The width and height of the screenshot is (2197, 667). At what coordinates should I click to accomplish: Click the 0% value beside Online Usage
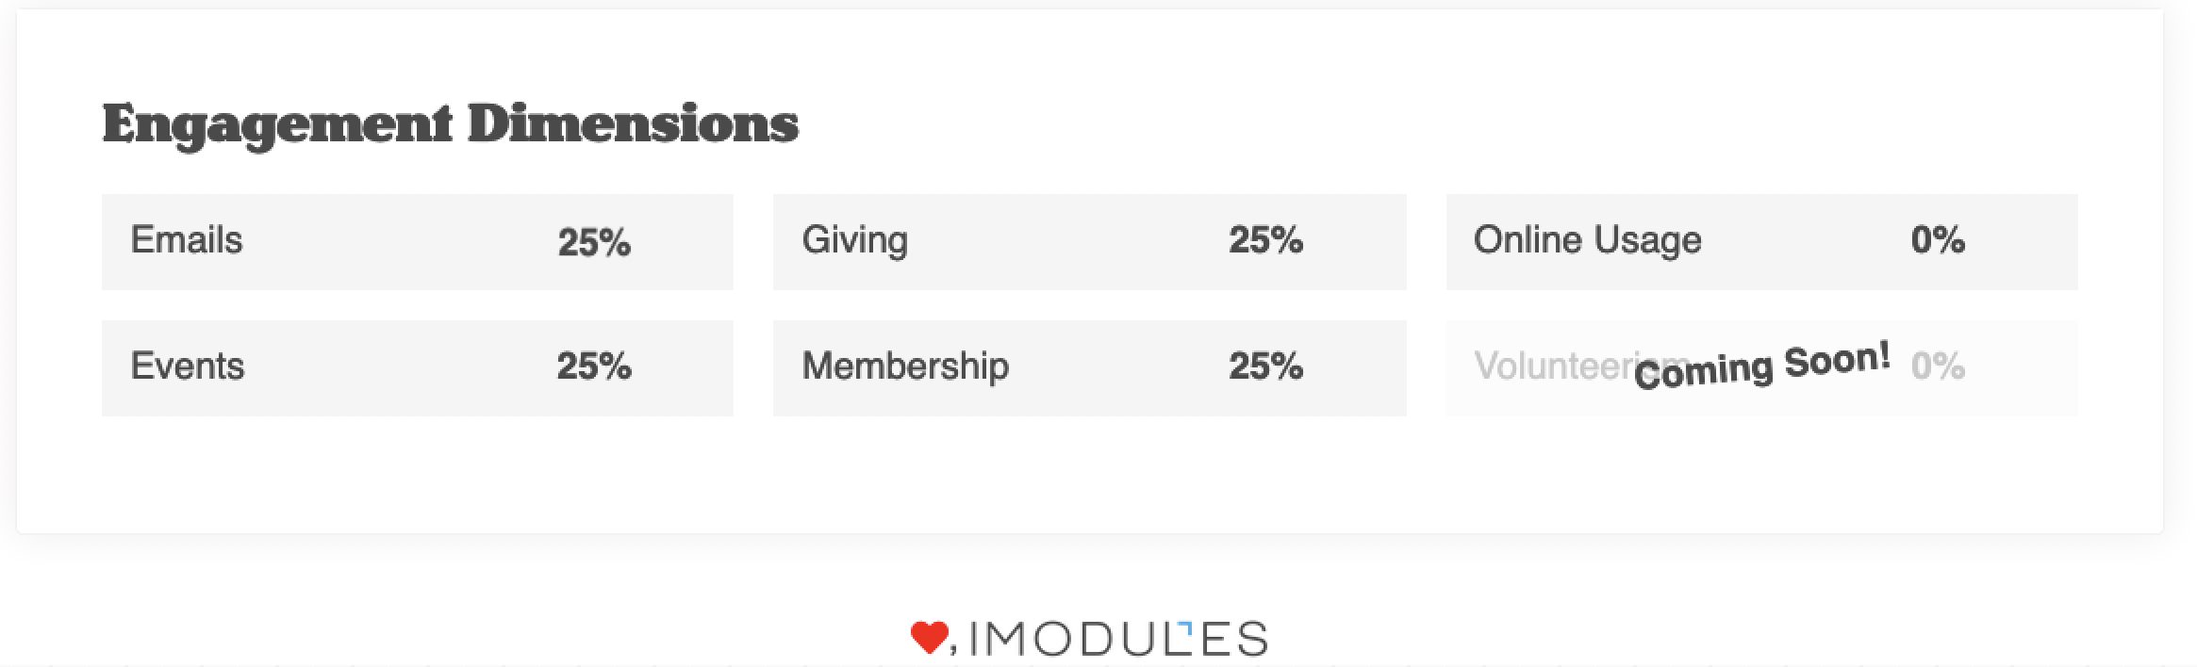(1938, 241)
